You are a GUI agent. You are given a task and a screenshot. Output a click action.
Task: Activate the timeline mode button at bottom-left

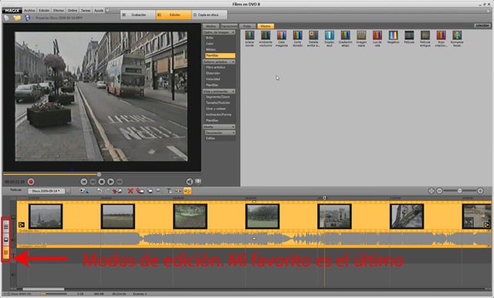click(x=6, y=253)
